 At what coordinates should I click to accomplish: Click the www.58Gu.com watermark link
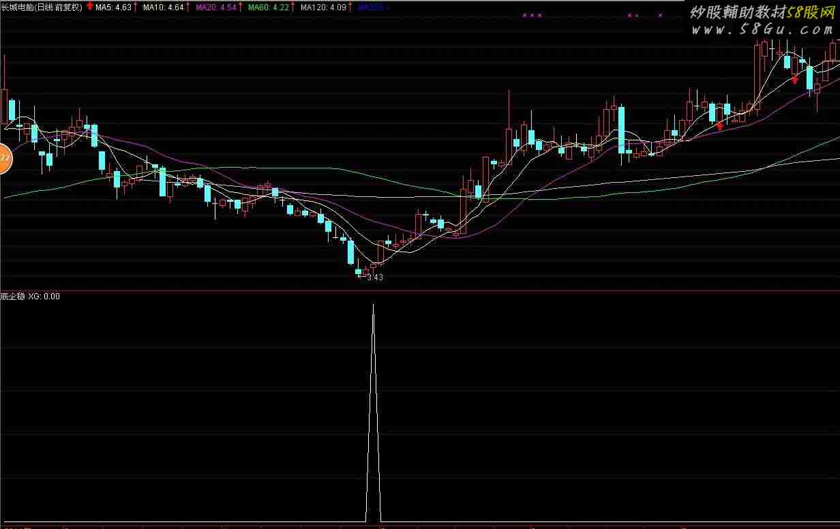click(x=761, y=29)
